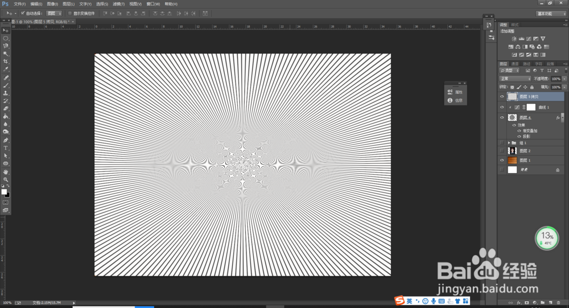The width and height of the screenshot is (569, 308).
Task: Select the Paint Bucket tool
Action: pyautogui.click(x=6, y=116)
